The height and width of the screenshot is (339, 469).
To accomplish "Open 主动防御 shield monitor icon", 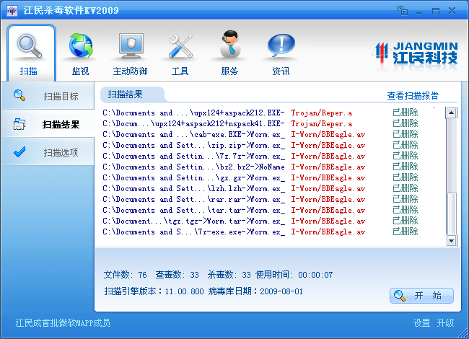I will [x=131, y=45].
